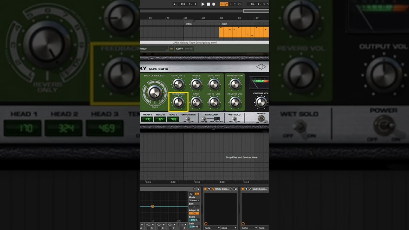Enable EQ band 8 checkbox

[181, 228]
